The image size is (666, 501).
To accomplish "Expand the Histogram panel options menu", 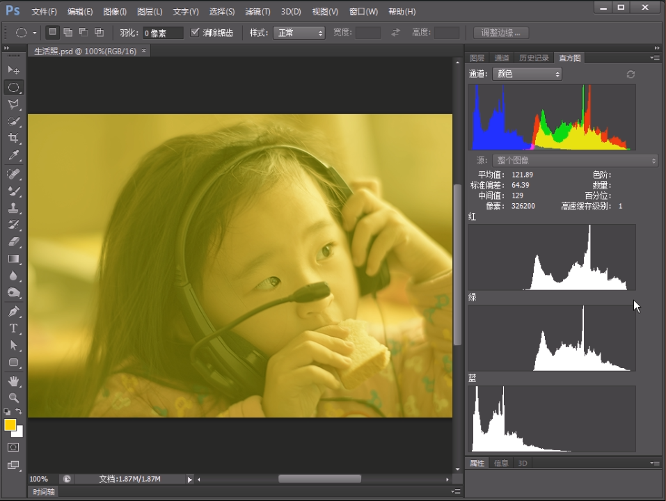I will 654,58.
